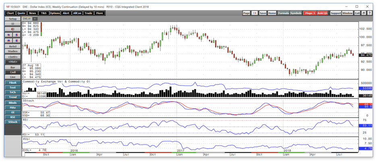Click the AskCQG button
The height and width of the screenshot is (162, 377).
point(323,13)
